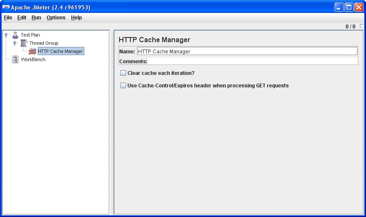The image size is (366, 217).
Task: Enable Clear cache each iteration checkbox
Action: point(123,73)
